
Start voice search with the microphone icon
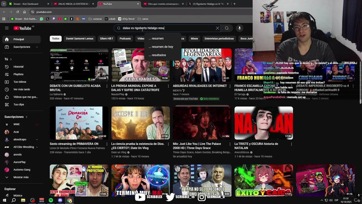[x=240, y=28]
